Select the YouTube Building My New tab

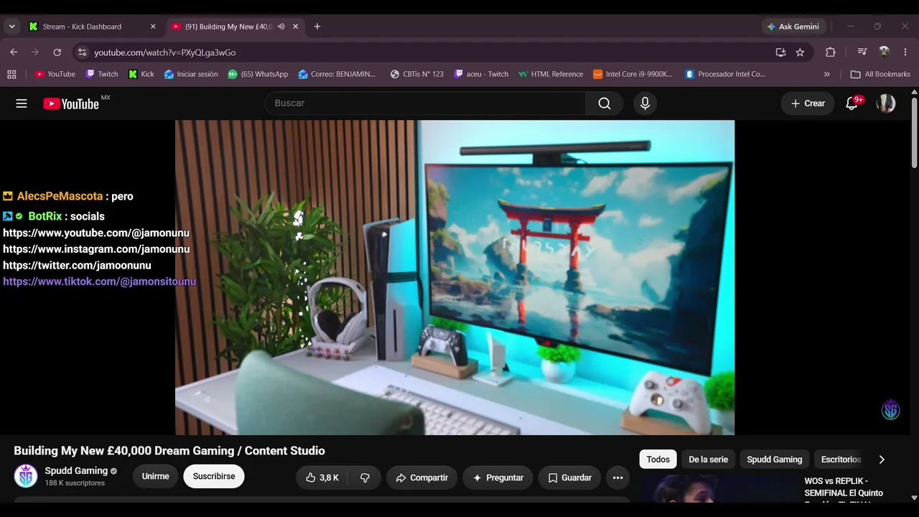(235, 27)
